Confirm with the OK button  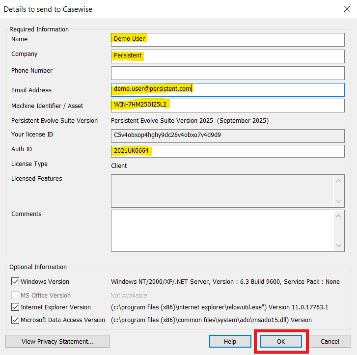click(x=281, y=341)
